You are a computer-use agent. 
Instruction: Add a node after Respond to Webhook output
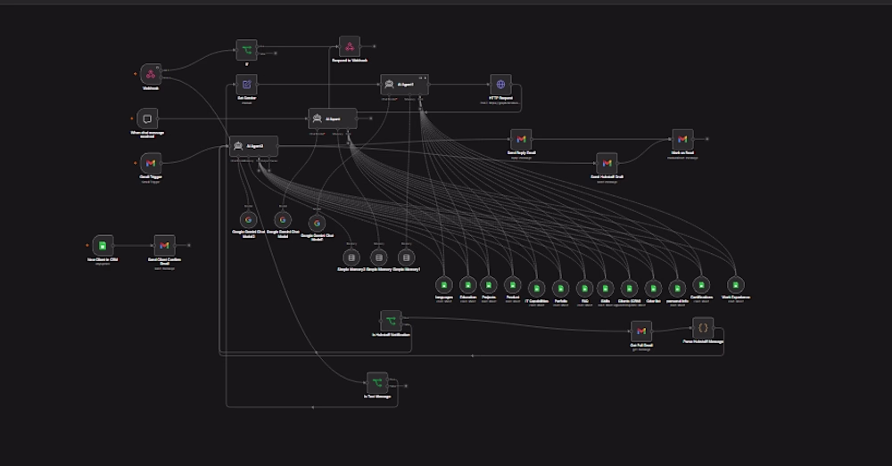coord(375,46)
